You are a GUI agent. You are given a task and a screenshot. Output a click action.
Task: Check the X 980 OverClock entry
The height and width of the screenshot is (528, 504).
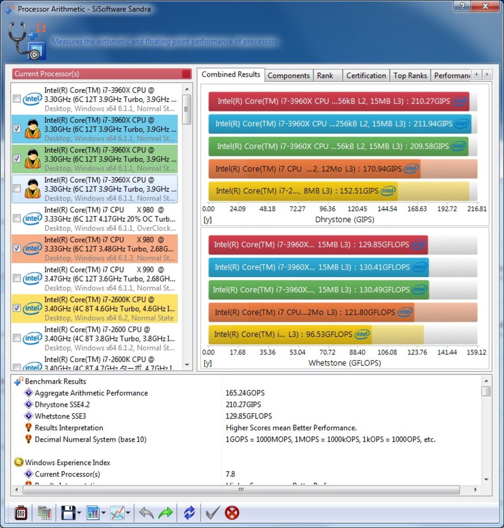[17, 219]
